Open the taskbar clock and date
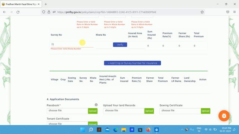239x134 pixels. coord(225,130)
